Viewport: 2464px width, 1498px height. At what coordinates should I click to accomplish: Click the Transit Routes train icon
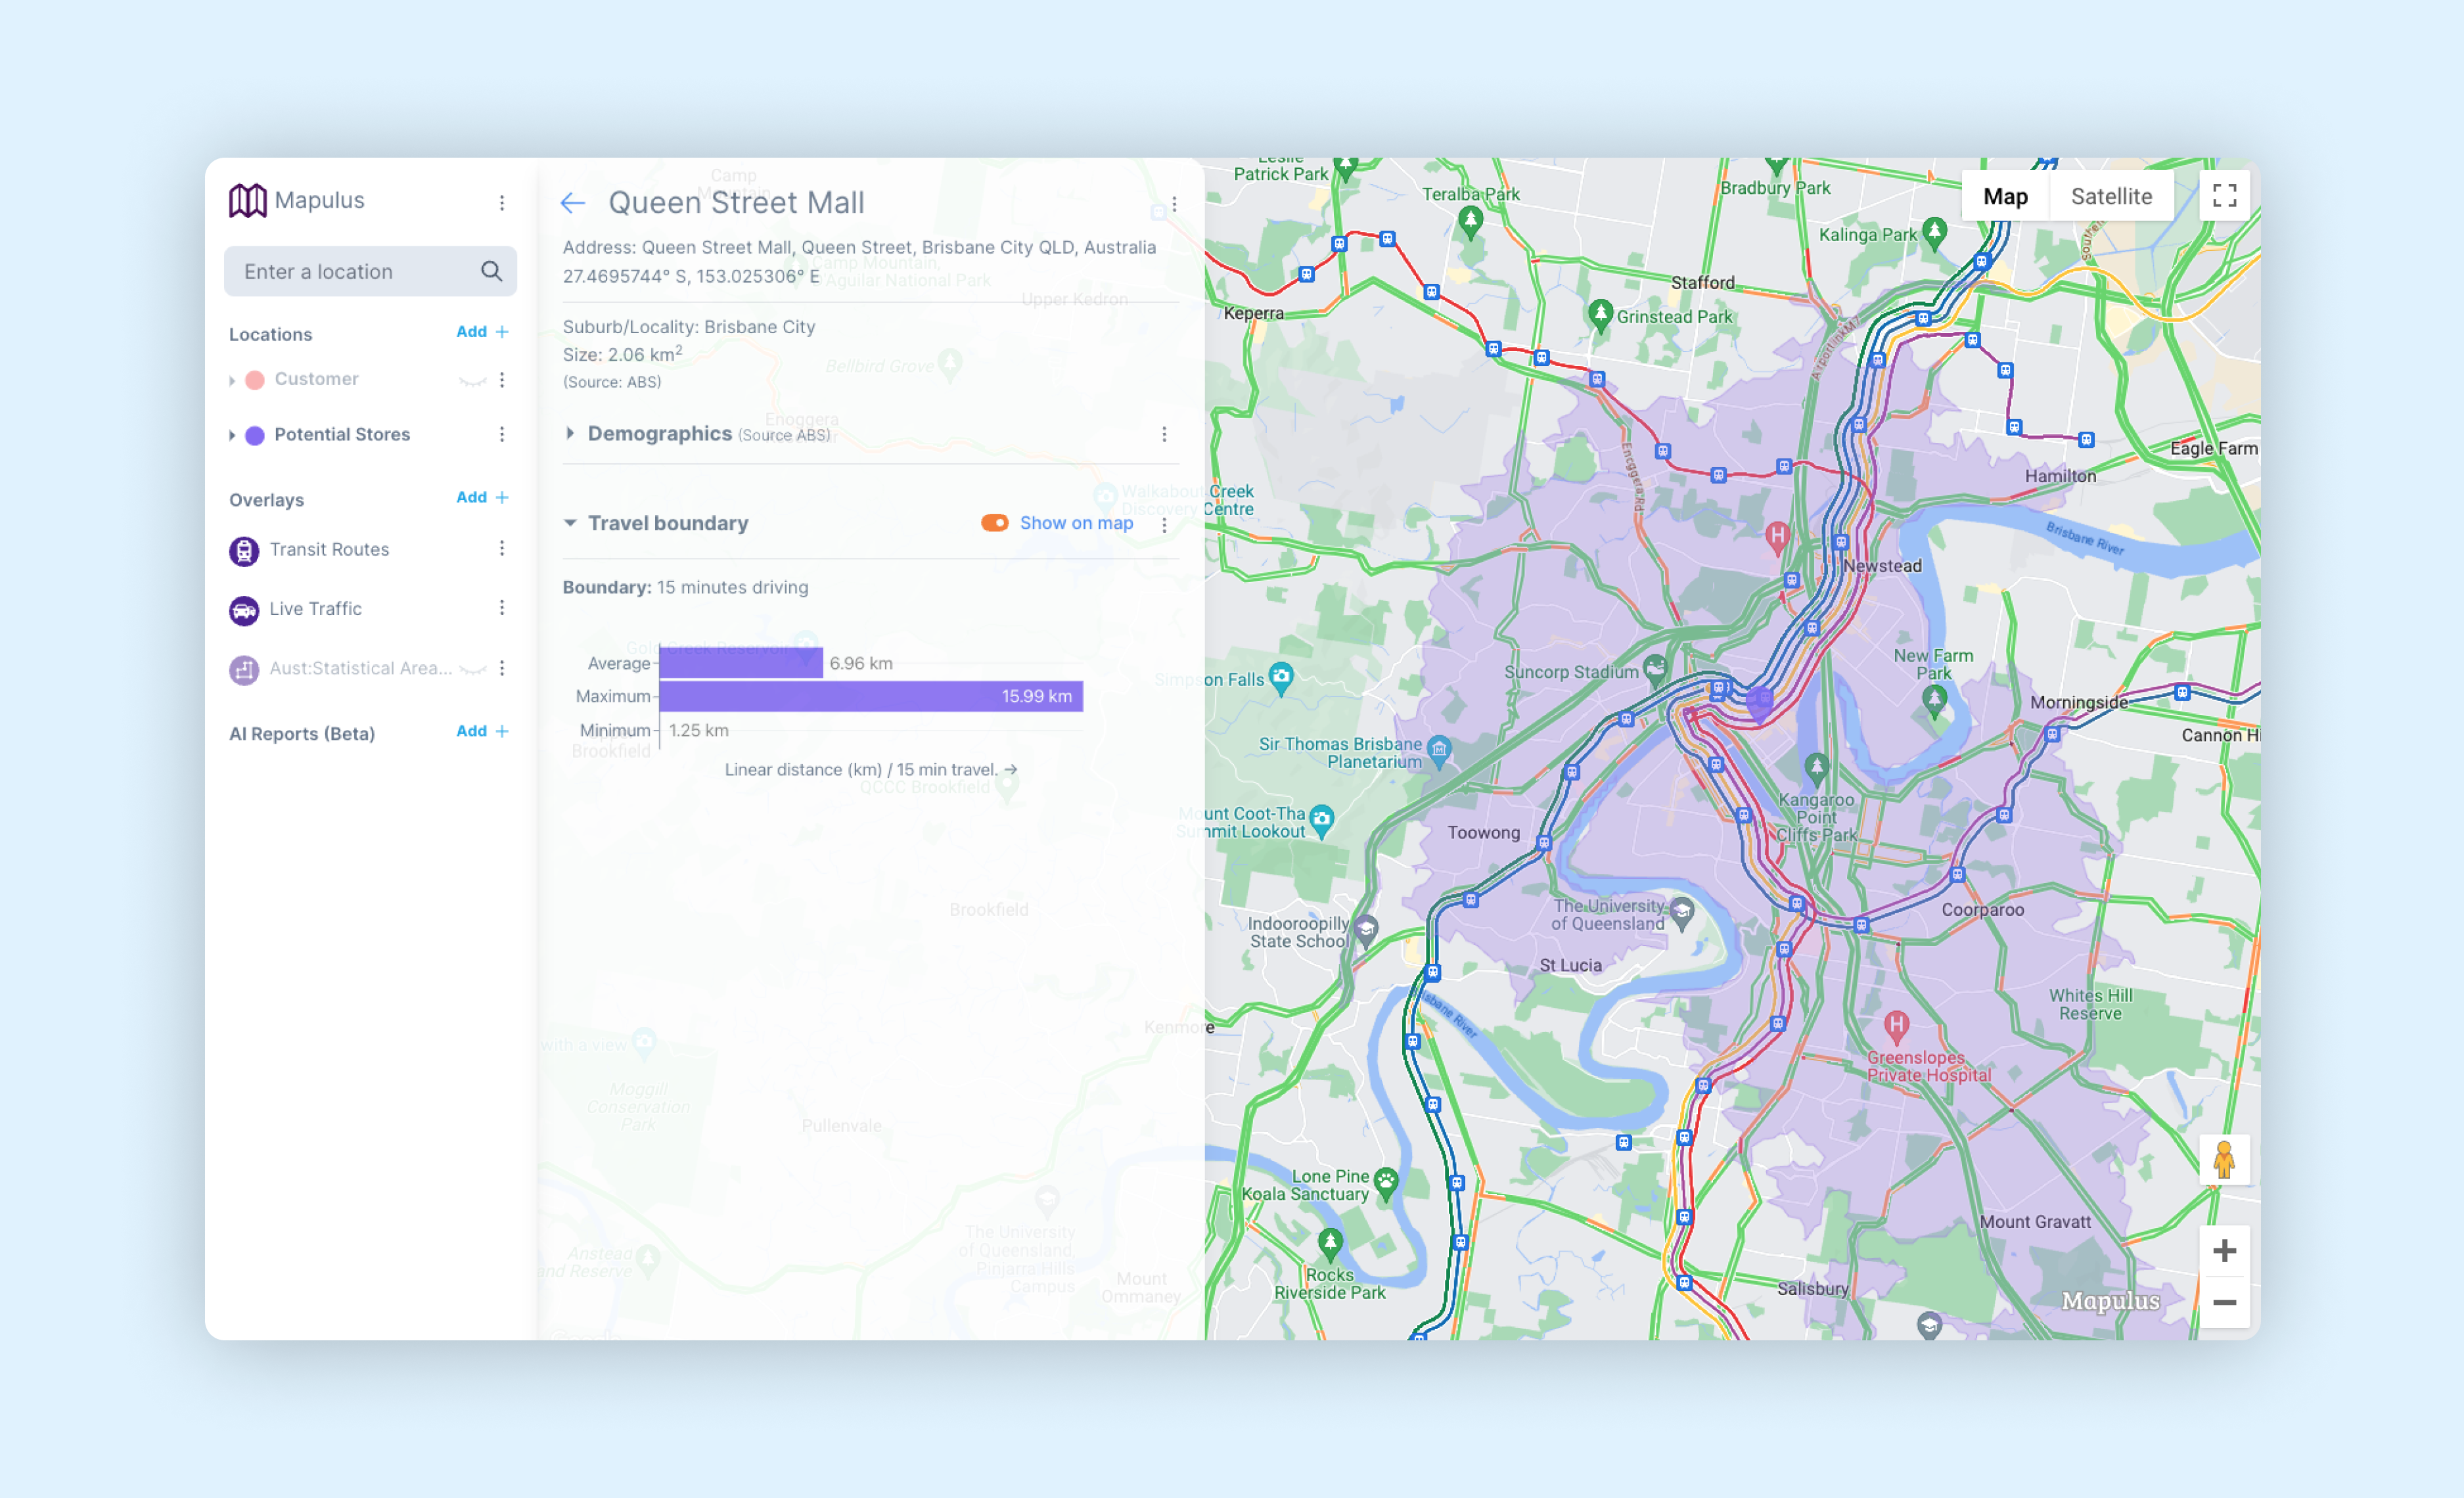244,551
